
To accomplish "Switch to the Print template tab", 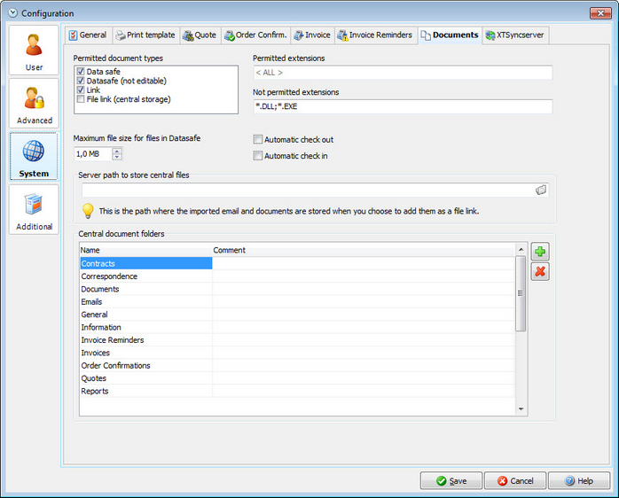I will [x=145, y=35].
